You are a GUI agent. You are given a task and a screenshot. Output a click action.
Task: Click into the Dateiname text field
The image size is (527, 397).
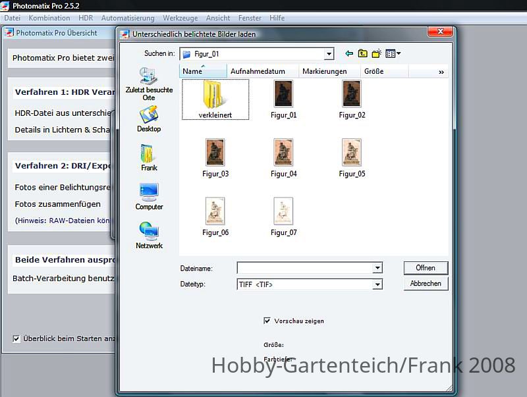point(305,268)
